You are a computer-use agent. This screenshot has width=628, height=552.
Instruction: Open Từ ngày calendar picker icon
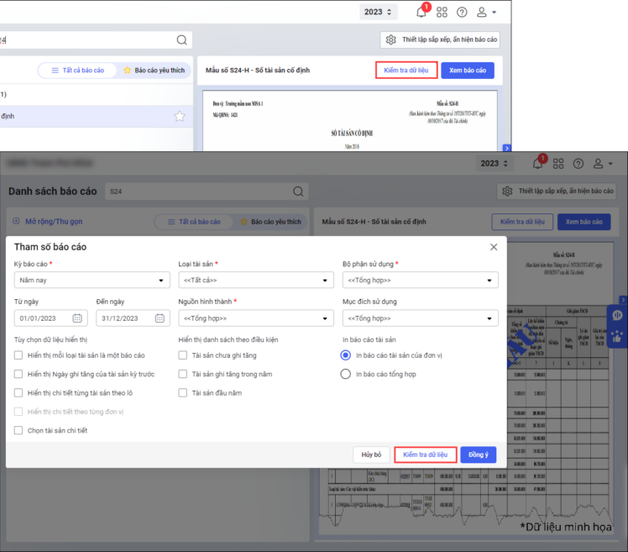click(x=77, y=318)
